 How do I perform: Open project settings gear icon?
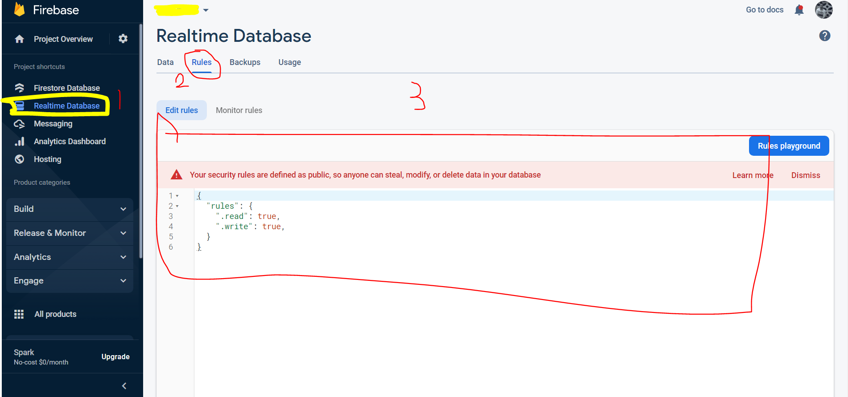(x=123, y=39)
